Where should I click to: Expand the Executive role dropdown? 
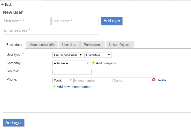click(98, 55)
